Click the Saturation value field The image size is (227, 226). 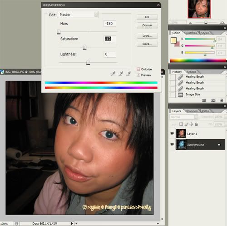(x=110, y=39)
